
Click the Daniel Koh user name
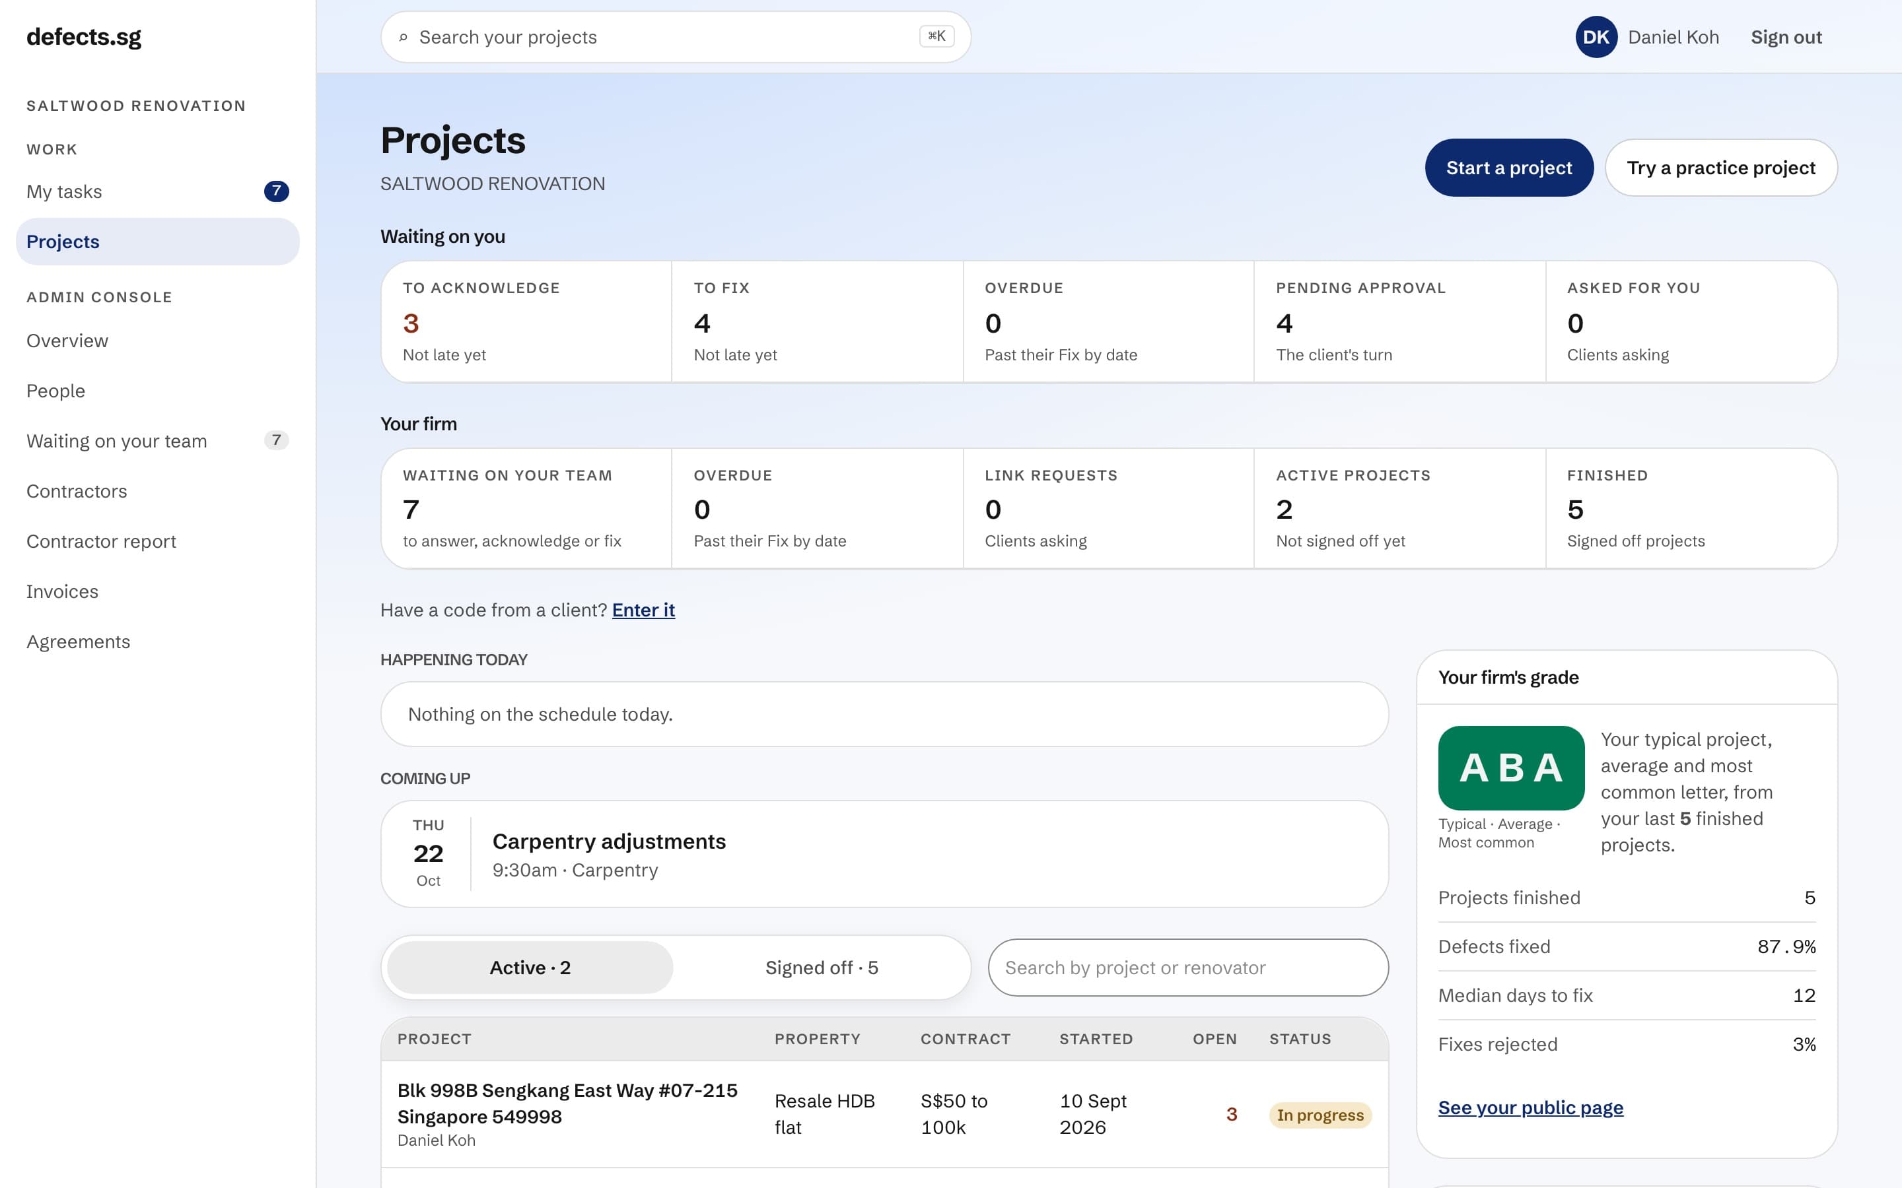(1673, 37)
